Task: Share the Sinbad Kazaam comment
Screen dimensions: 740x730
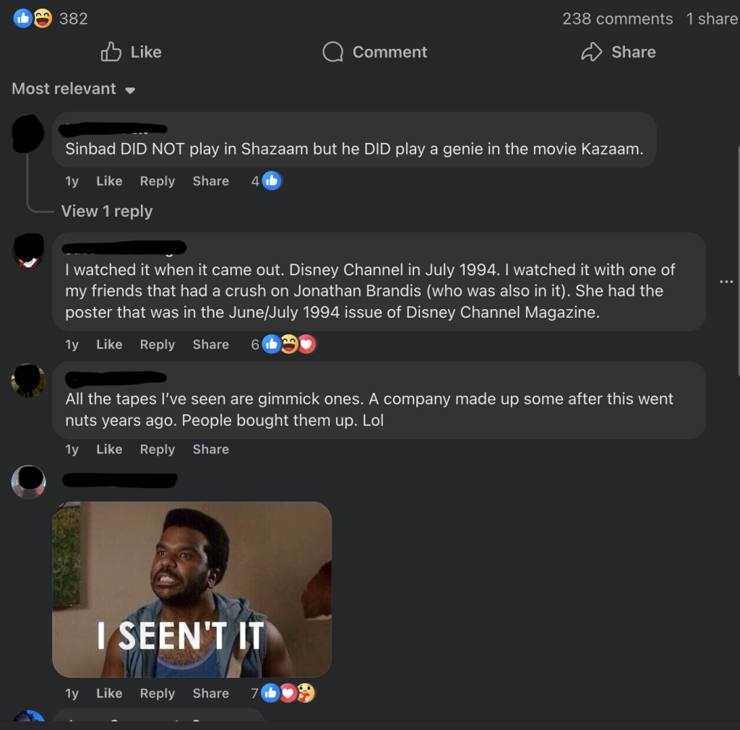Action: 210,181
